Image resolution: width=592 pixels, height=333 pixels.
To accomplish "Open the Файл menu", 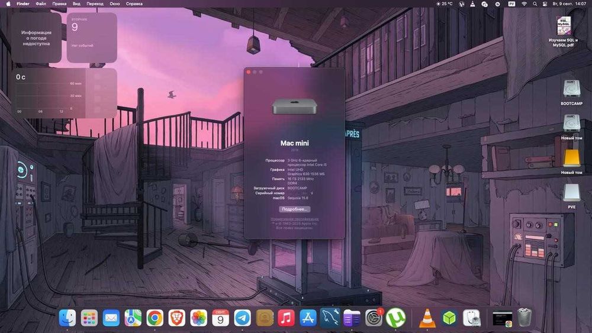I will [41, 4].
